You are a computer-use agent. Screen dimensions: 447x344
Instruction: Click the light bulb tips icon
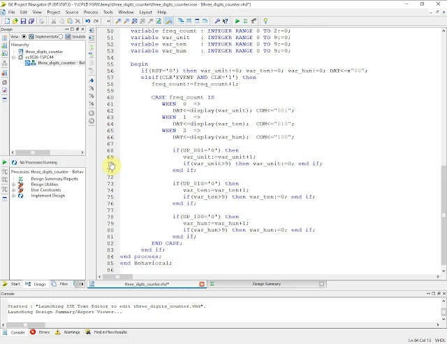[265, 21]
